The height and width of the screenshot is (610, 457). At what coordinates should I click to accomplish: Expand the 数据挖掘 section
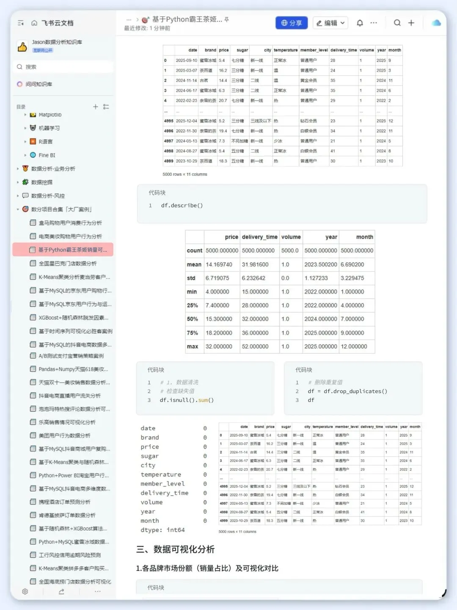(18, 182)
